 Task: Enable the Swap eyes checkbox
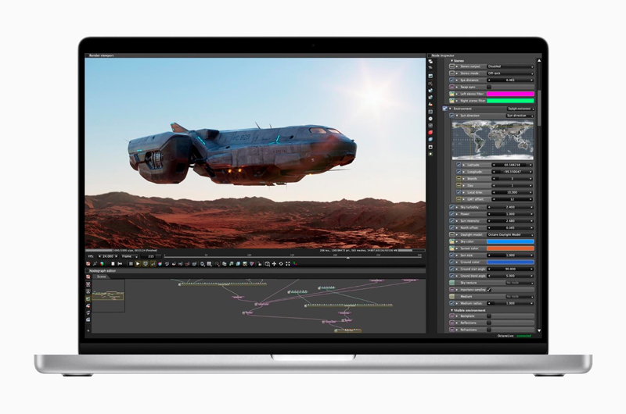click(489, 87)
